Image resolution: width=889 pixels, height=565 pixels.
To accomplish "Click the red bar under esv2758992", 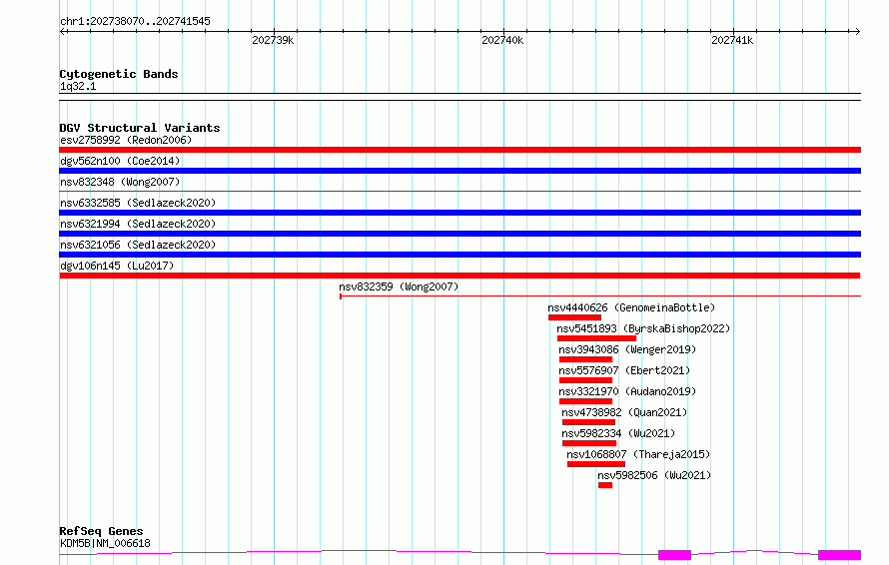I will coord(459,150).
